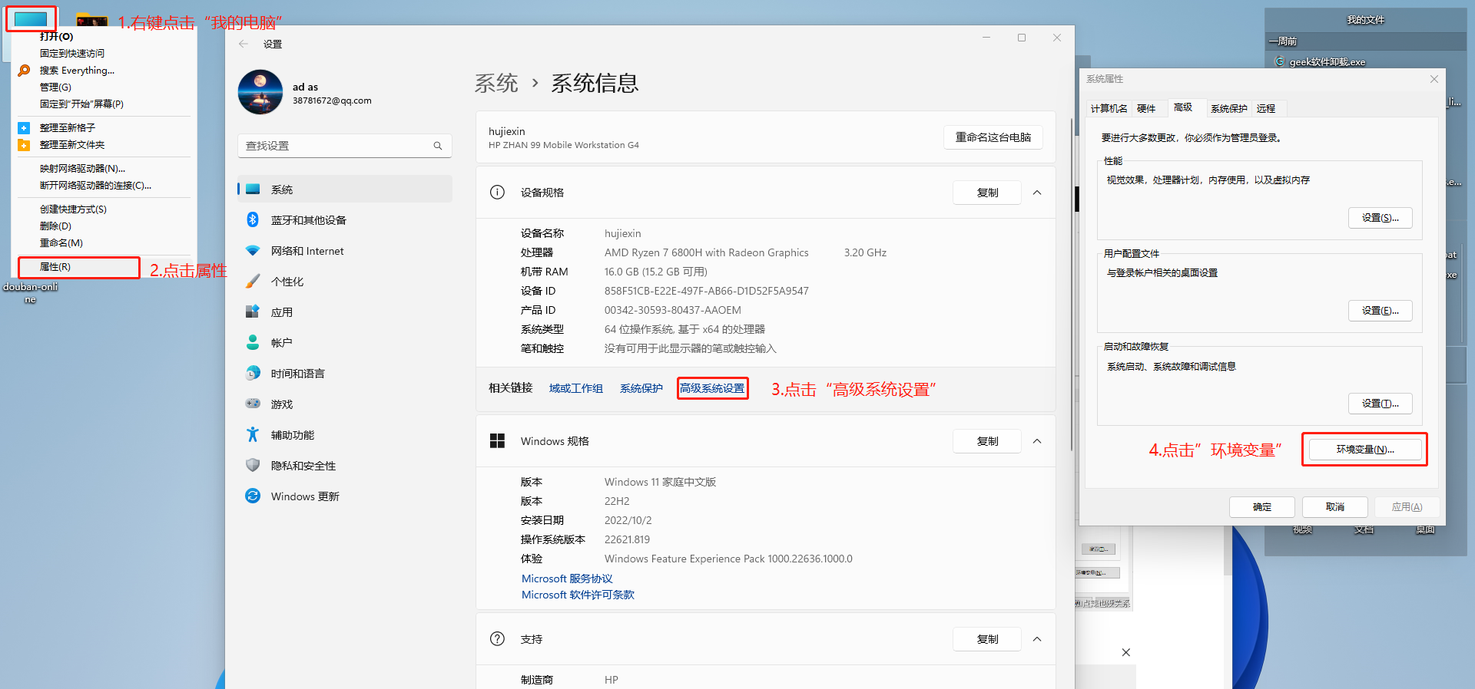Click the back arrow in Settings

click(x=244, y=44)
